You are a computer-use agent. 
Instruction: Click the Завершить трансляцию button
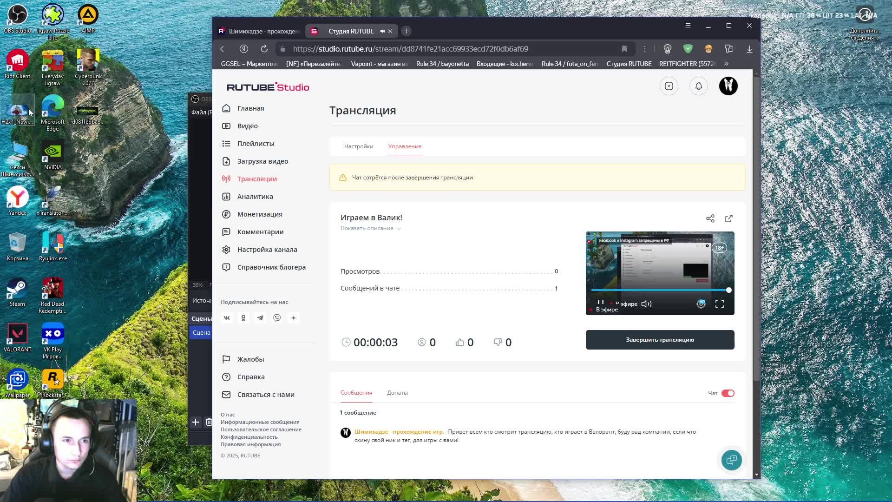point(660,340)
